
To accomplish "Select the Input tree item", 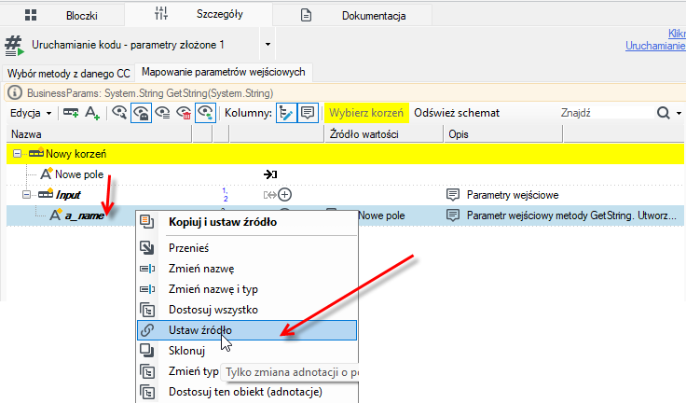I will [x=68, y=195].
